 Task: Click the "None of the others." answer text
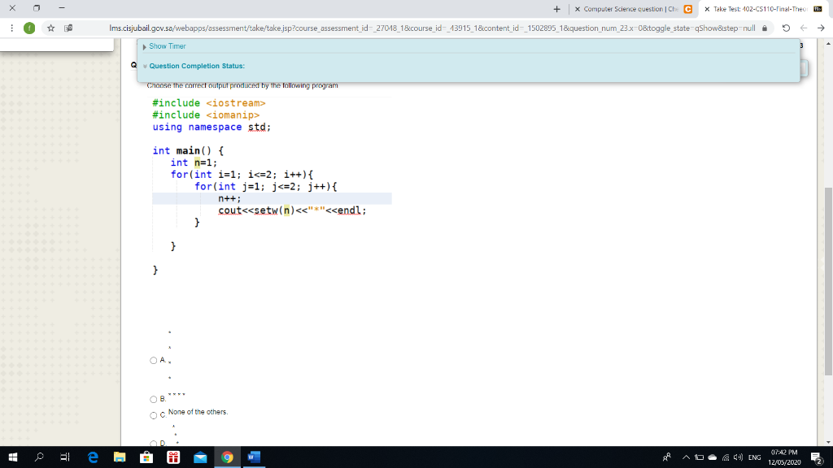click(x=198, y=412)
